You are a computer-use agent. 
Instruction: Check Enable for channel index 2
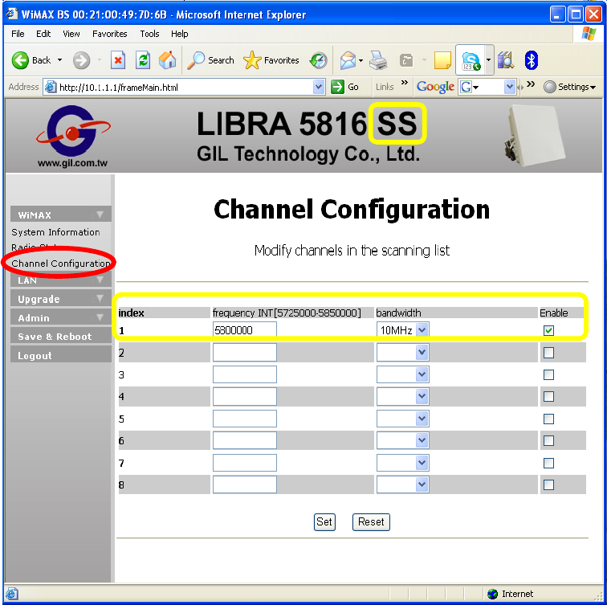point(548,353)
